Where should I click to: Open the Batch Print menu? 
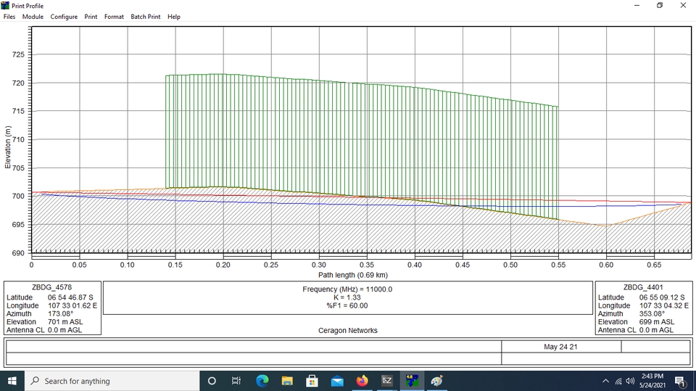click(146, 17)
